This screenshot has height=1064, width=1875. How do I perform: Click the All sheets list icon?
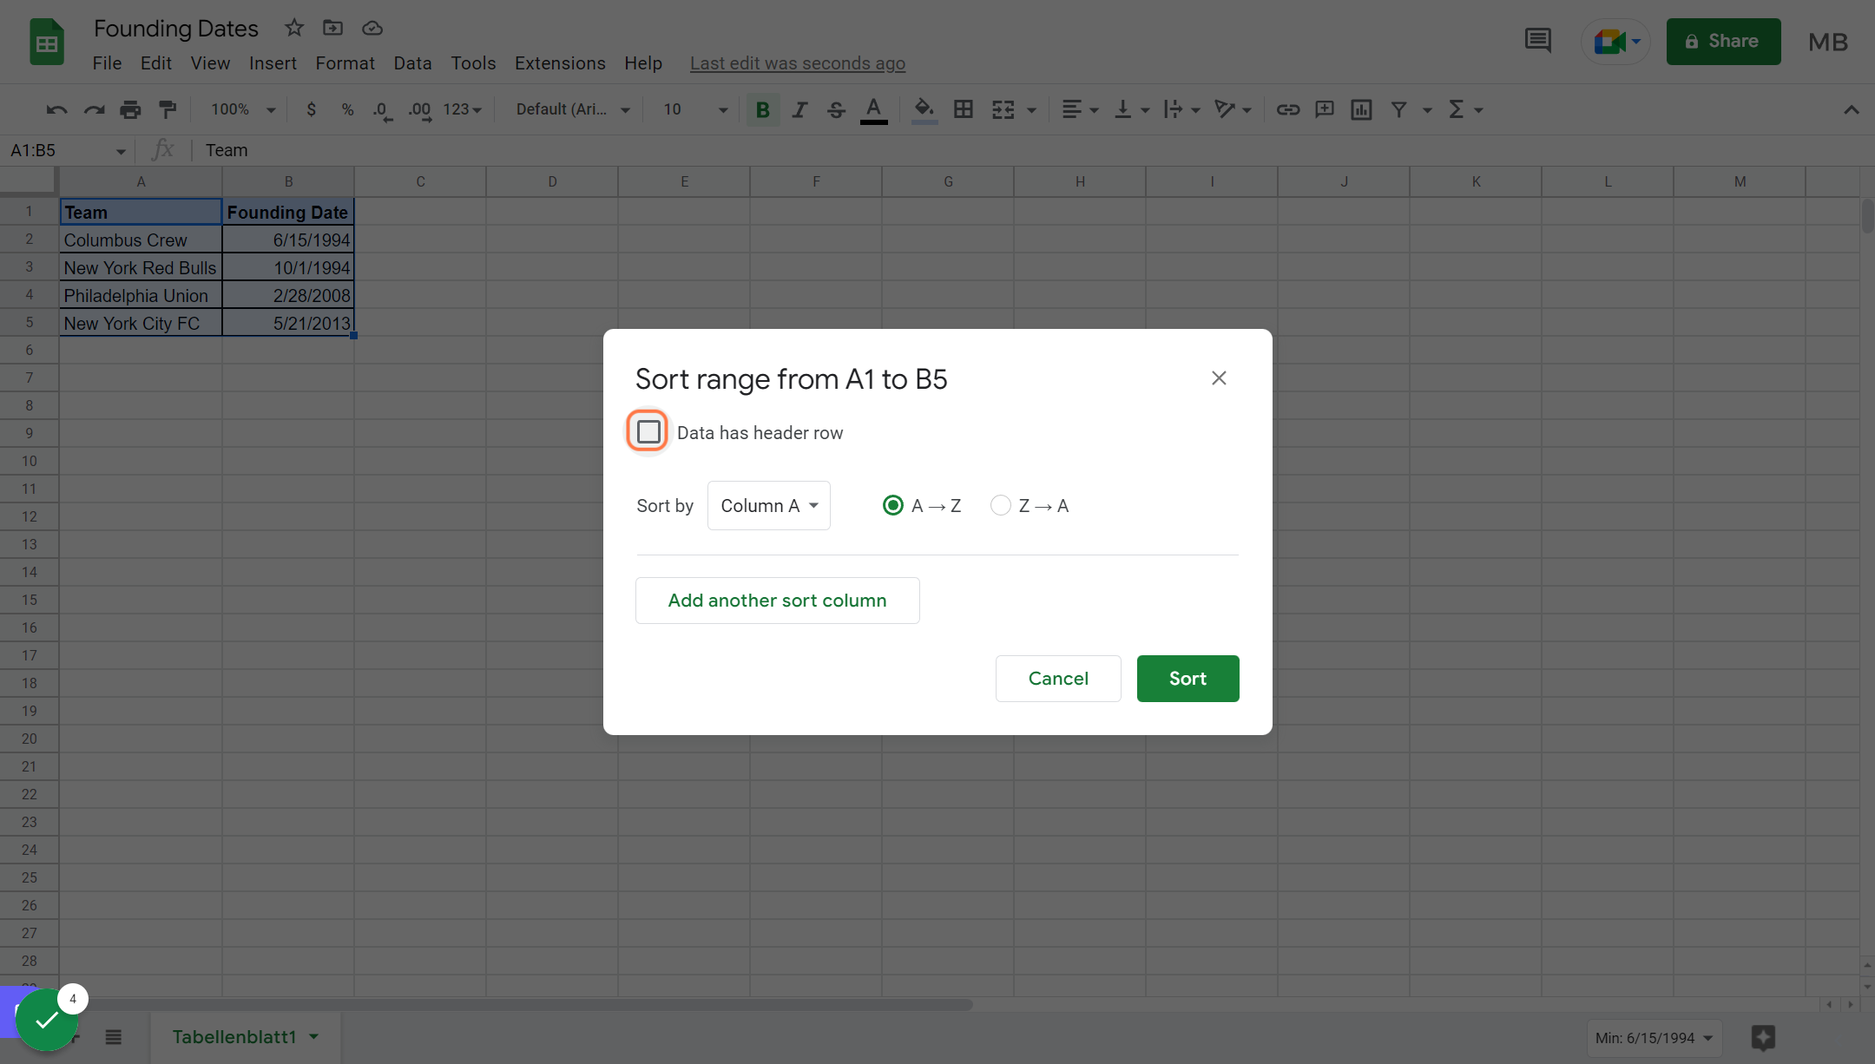click(x=114, y=1037)
